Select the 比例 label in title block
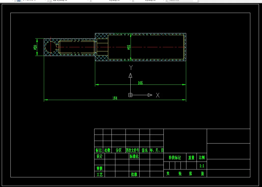The width and height of the screenshot is (262, 187). coord(202,157)
